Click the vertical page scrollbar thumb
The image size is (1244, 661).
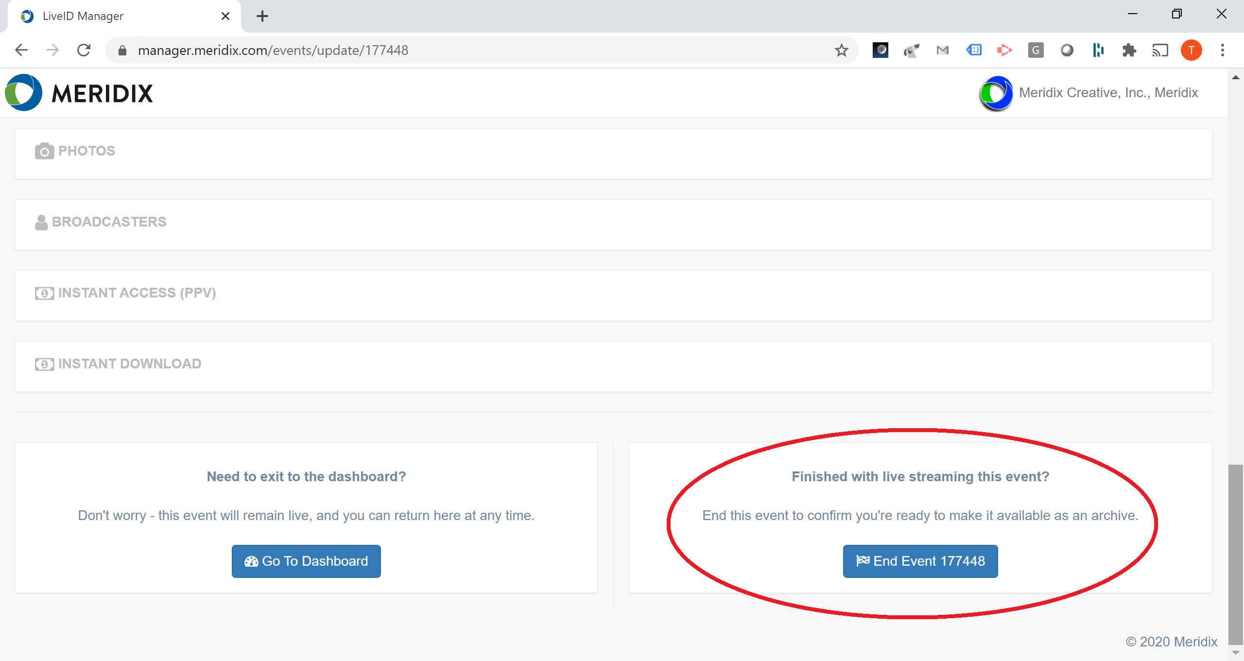pyautogui.click(x=1235, y=554)
